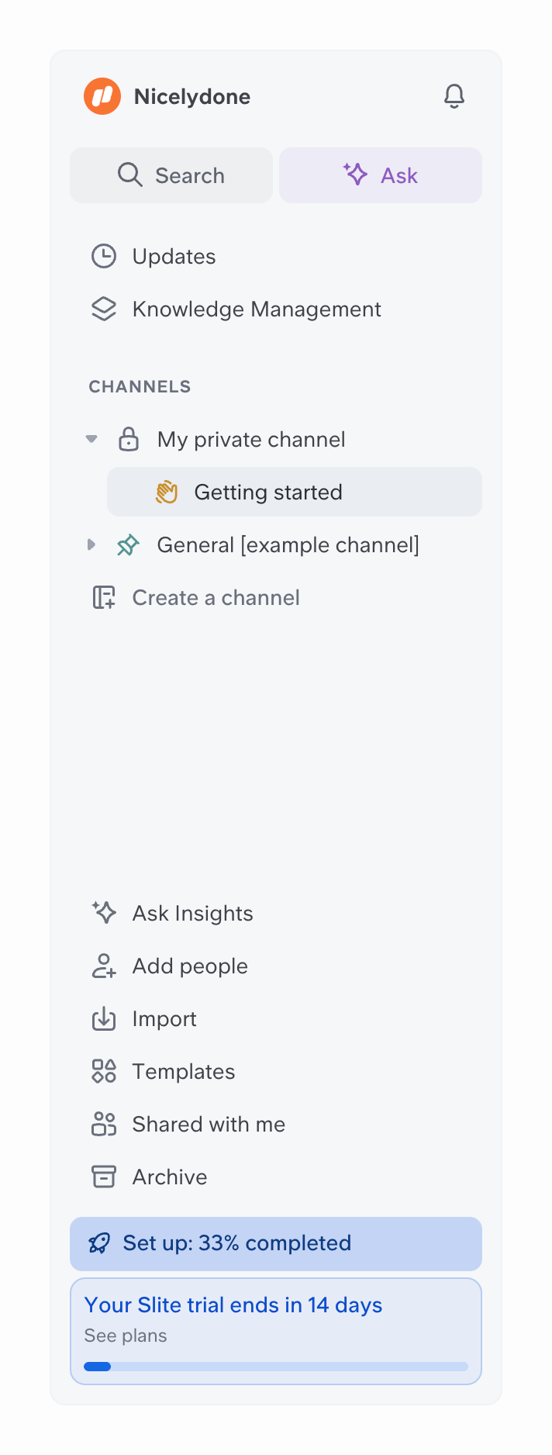This screenshot has width=552, height=1455.
Task: Click the pin icon next to General channel
Action: (x=129, y=544)
